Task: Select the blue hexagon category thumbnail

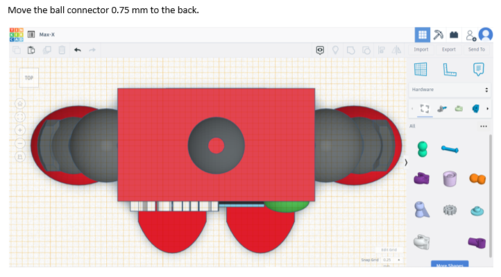Action: [476, 108]
